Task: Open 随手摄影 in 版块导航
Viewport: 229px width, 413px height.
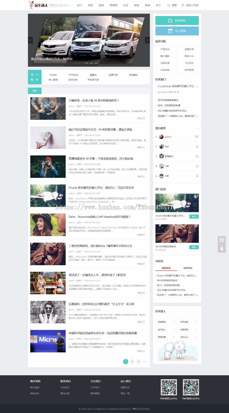Action: [165, 56]
